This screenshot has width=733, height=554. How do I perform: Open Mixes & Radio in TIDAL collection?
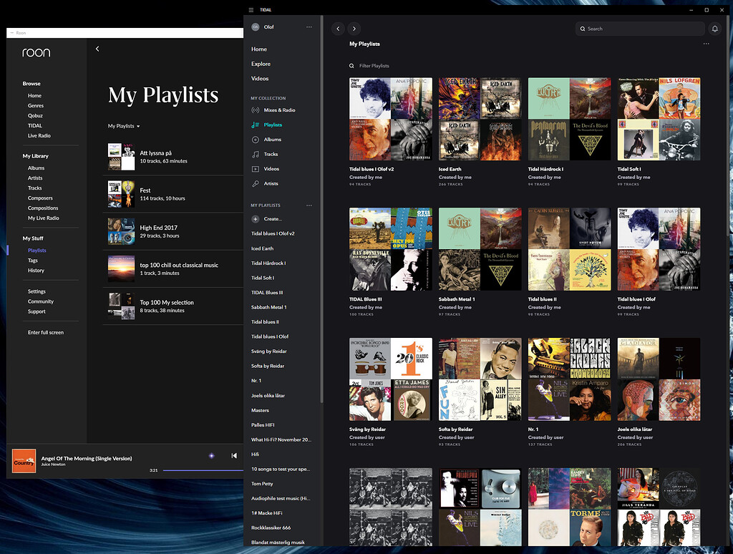click(x=255, y=110)
